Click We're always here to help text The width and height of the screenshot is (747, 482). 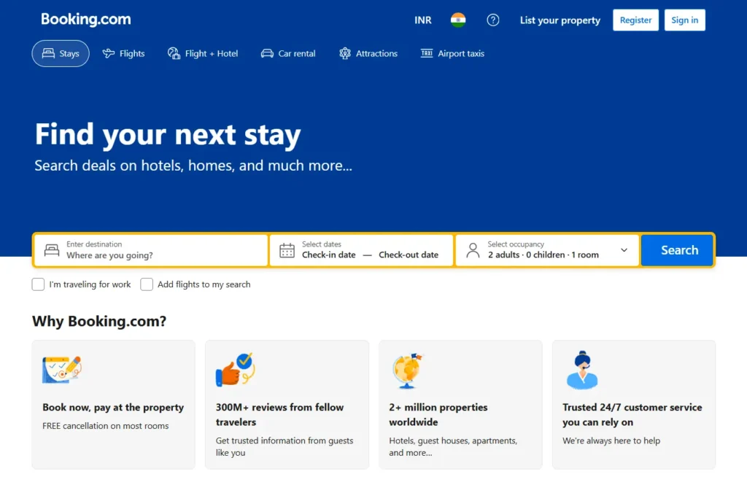pyautogui.click(x=611, y=440)
